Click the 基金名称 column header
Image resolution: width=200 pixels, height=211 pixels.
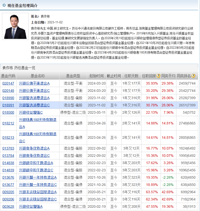(38, 76)
